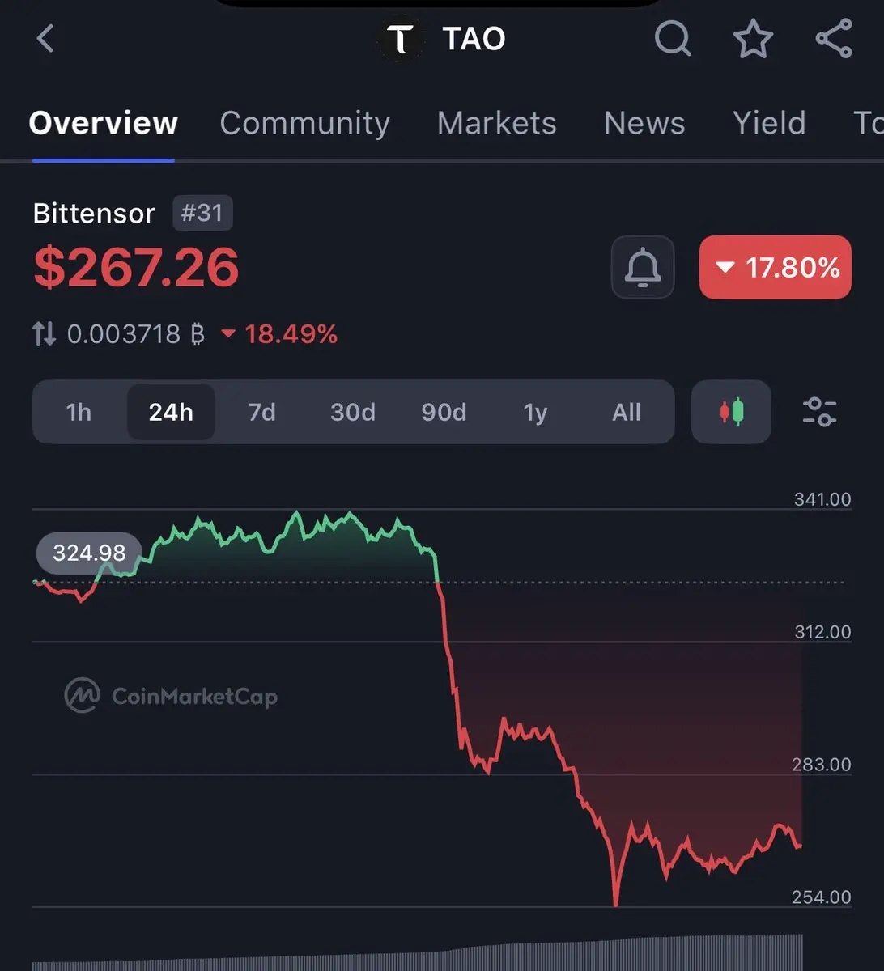
Task: Tap the $267.26 price
Action: (136, 267)
